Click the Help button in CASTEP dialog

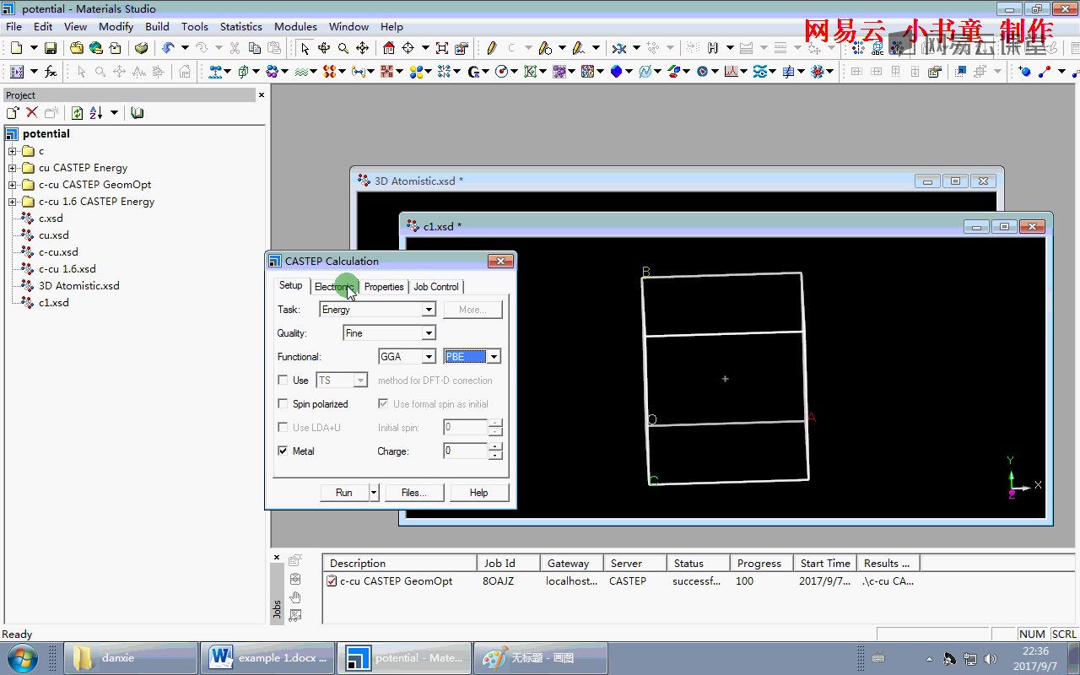478,493
